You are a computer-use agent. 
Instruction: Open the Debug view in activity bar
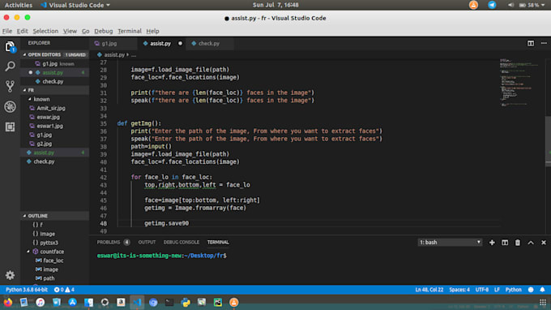coord(10,106)
